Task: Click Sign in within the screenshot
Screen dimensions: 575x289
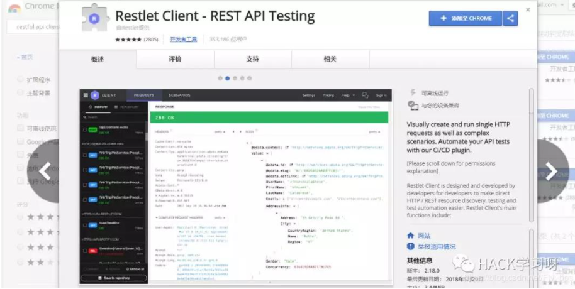Action: pyautogui.click(x=381, y=95)
